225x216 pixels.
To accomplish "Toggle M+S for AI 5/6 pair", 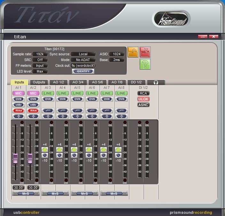I will tap(85, 194).
